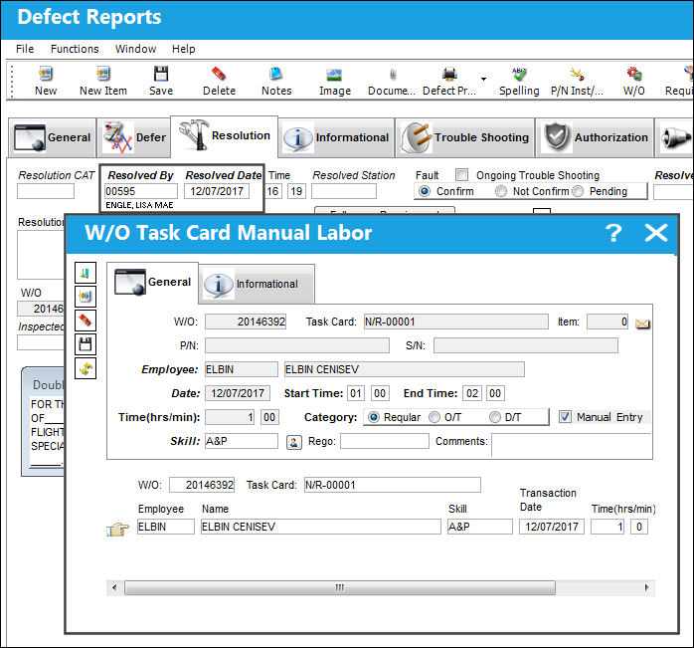Select the O/T category radio button

point(434,417)
